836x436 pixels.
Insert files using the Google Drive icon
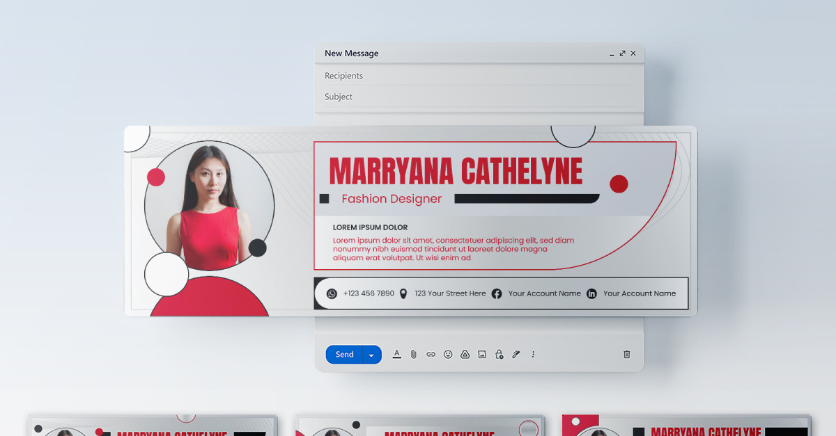click(x=465, y=355)
